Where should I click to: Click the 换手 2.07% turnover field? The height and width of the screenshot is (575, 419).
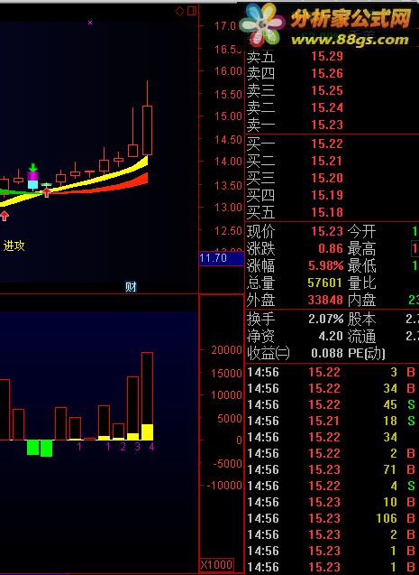[295, 319]
